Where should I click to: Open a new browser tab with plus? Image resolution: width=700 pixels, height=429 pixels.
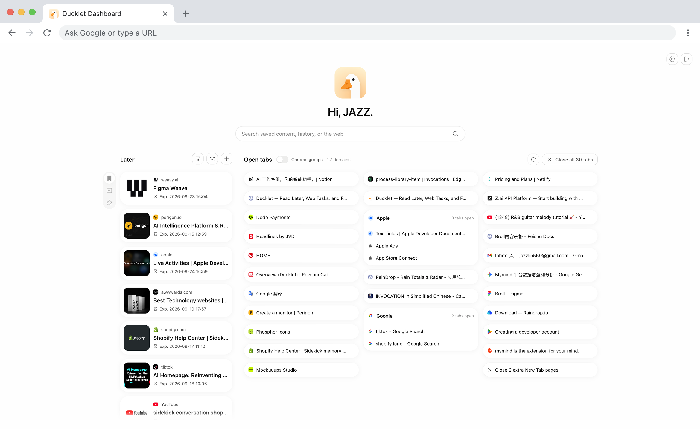point(186,14)
